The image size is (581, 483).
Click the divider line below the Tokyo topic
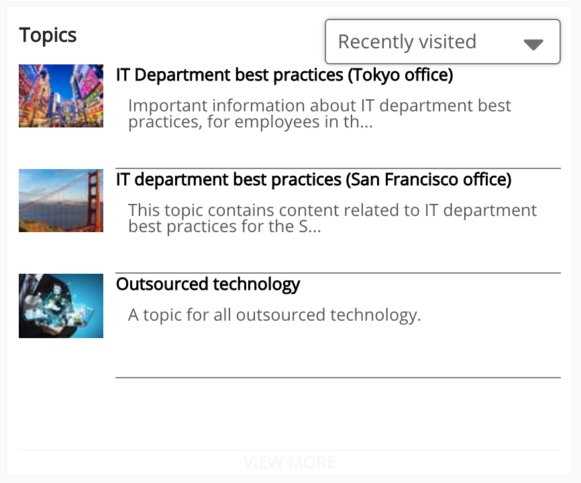337,168
